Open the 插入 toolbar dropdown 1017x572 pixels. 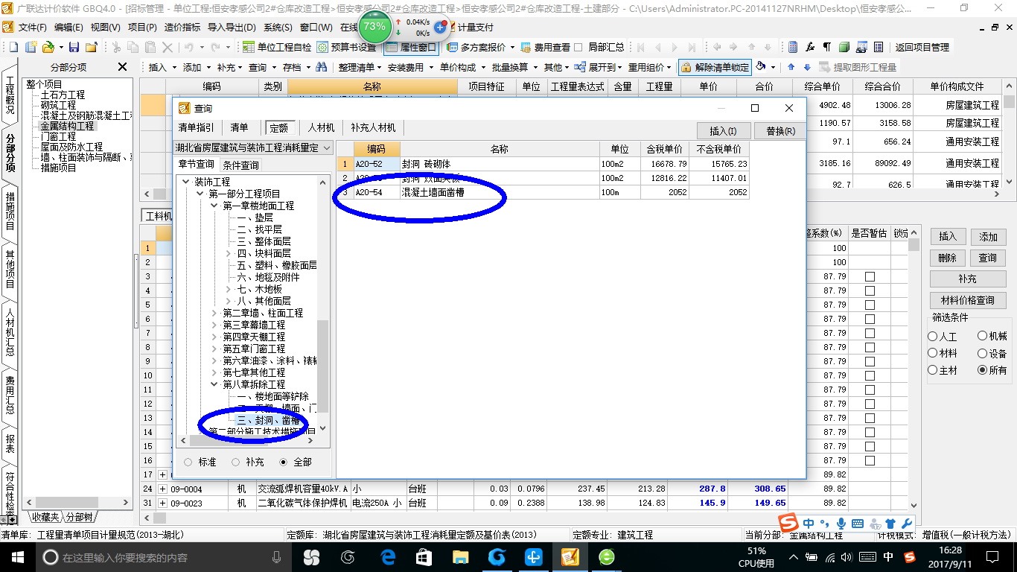pos(162,67)
